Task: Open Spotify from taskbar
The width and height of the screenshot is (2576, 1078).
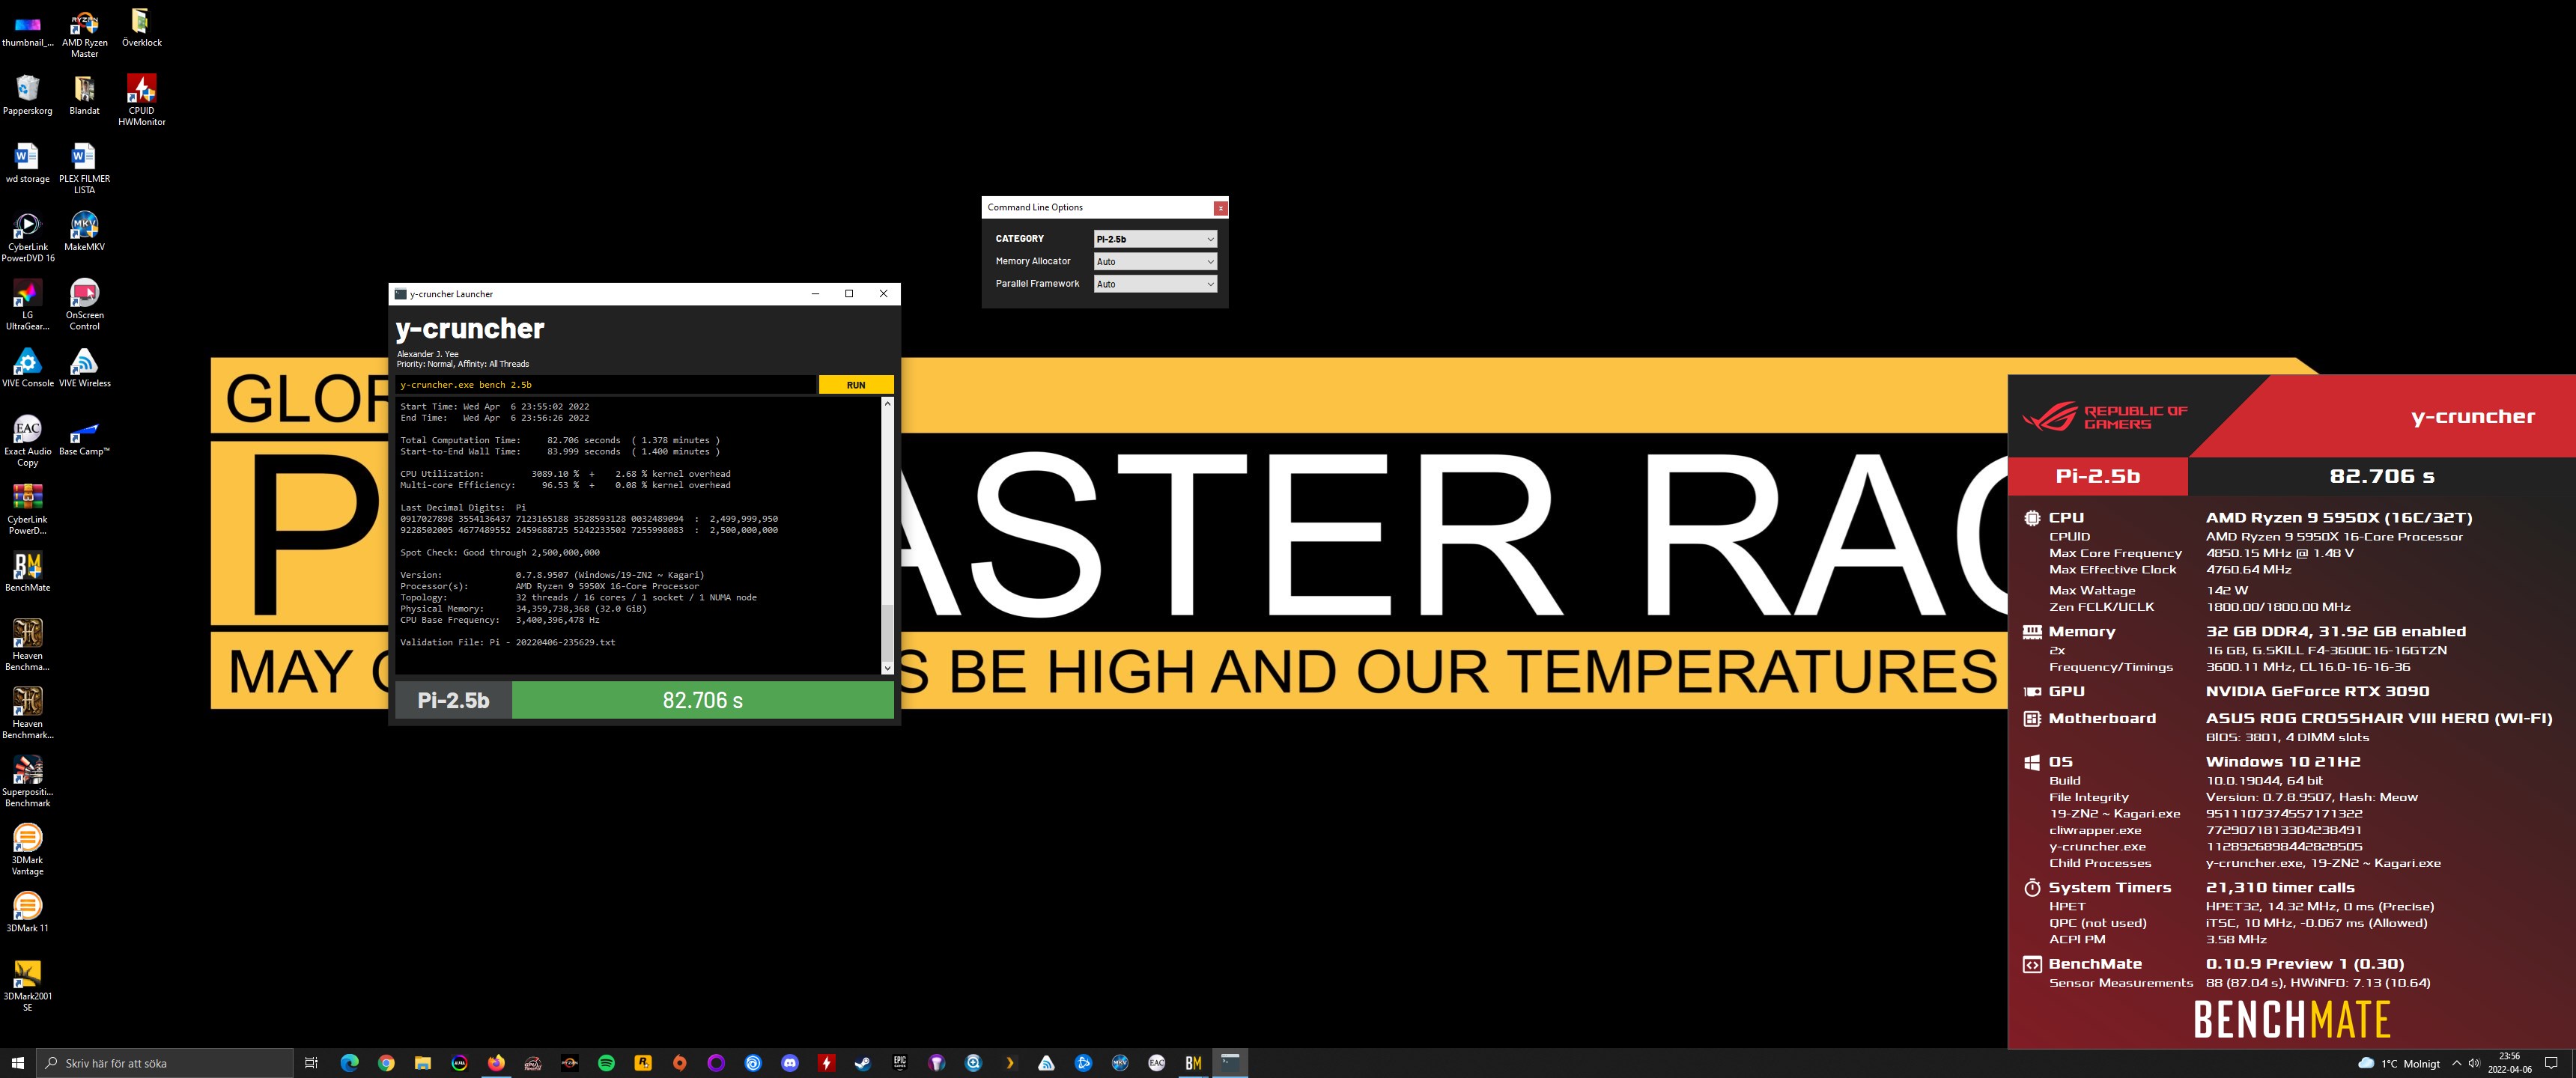Action: (x=606, y=1063)
